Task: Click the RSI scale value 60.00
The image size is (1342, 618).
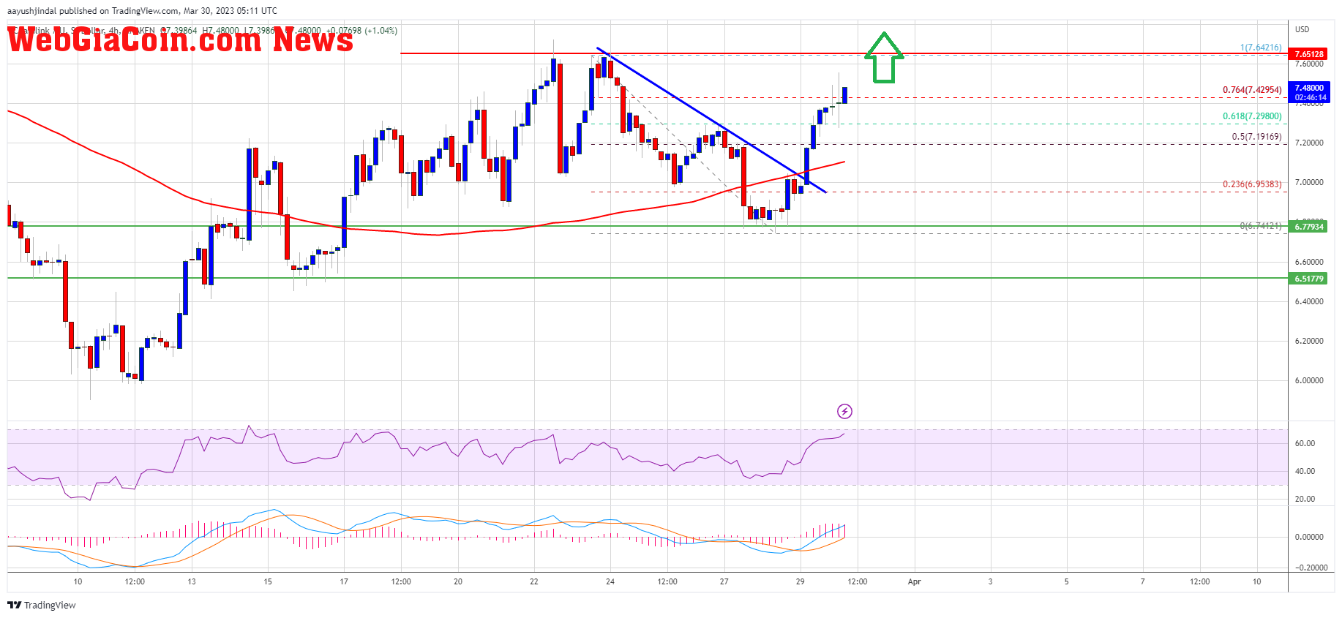Action: pos(1305,443)
